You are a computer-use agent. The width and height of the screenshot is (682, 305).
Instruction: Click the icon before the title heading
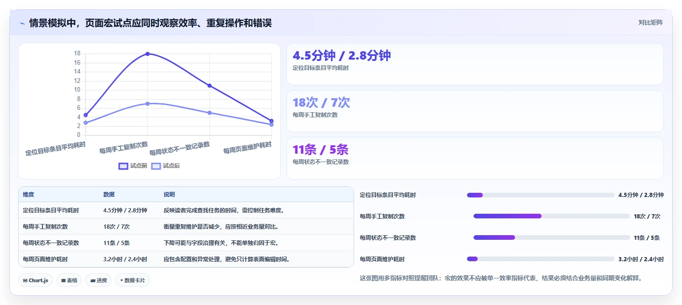pos(22,23)
